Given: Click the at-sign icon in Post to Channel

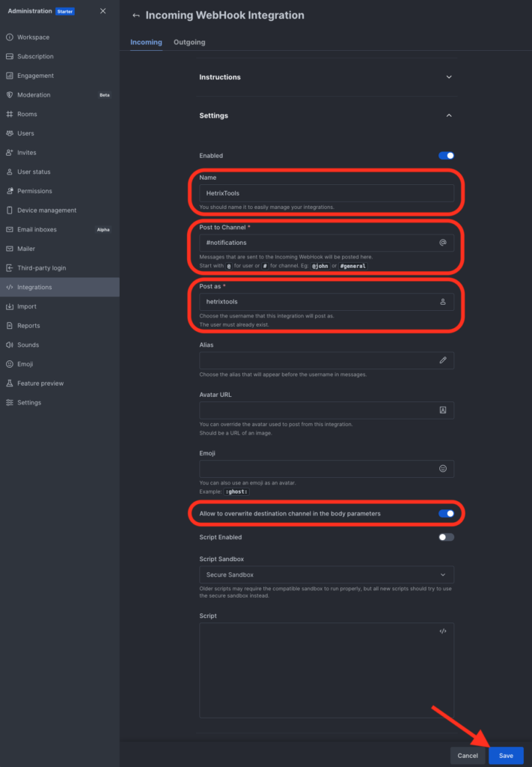Looking at the screenshot, I should 442,243.
